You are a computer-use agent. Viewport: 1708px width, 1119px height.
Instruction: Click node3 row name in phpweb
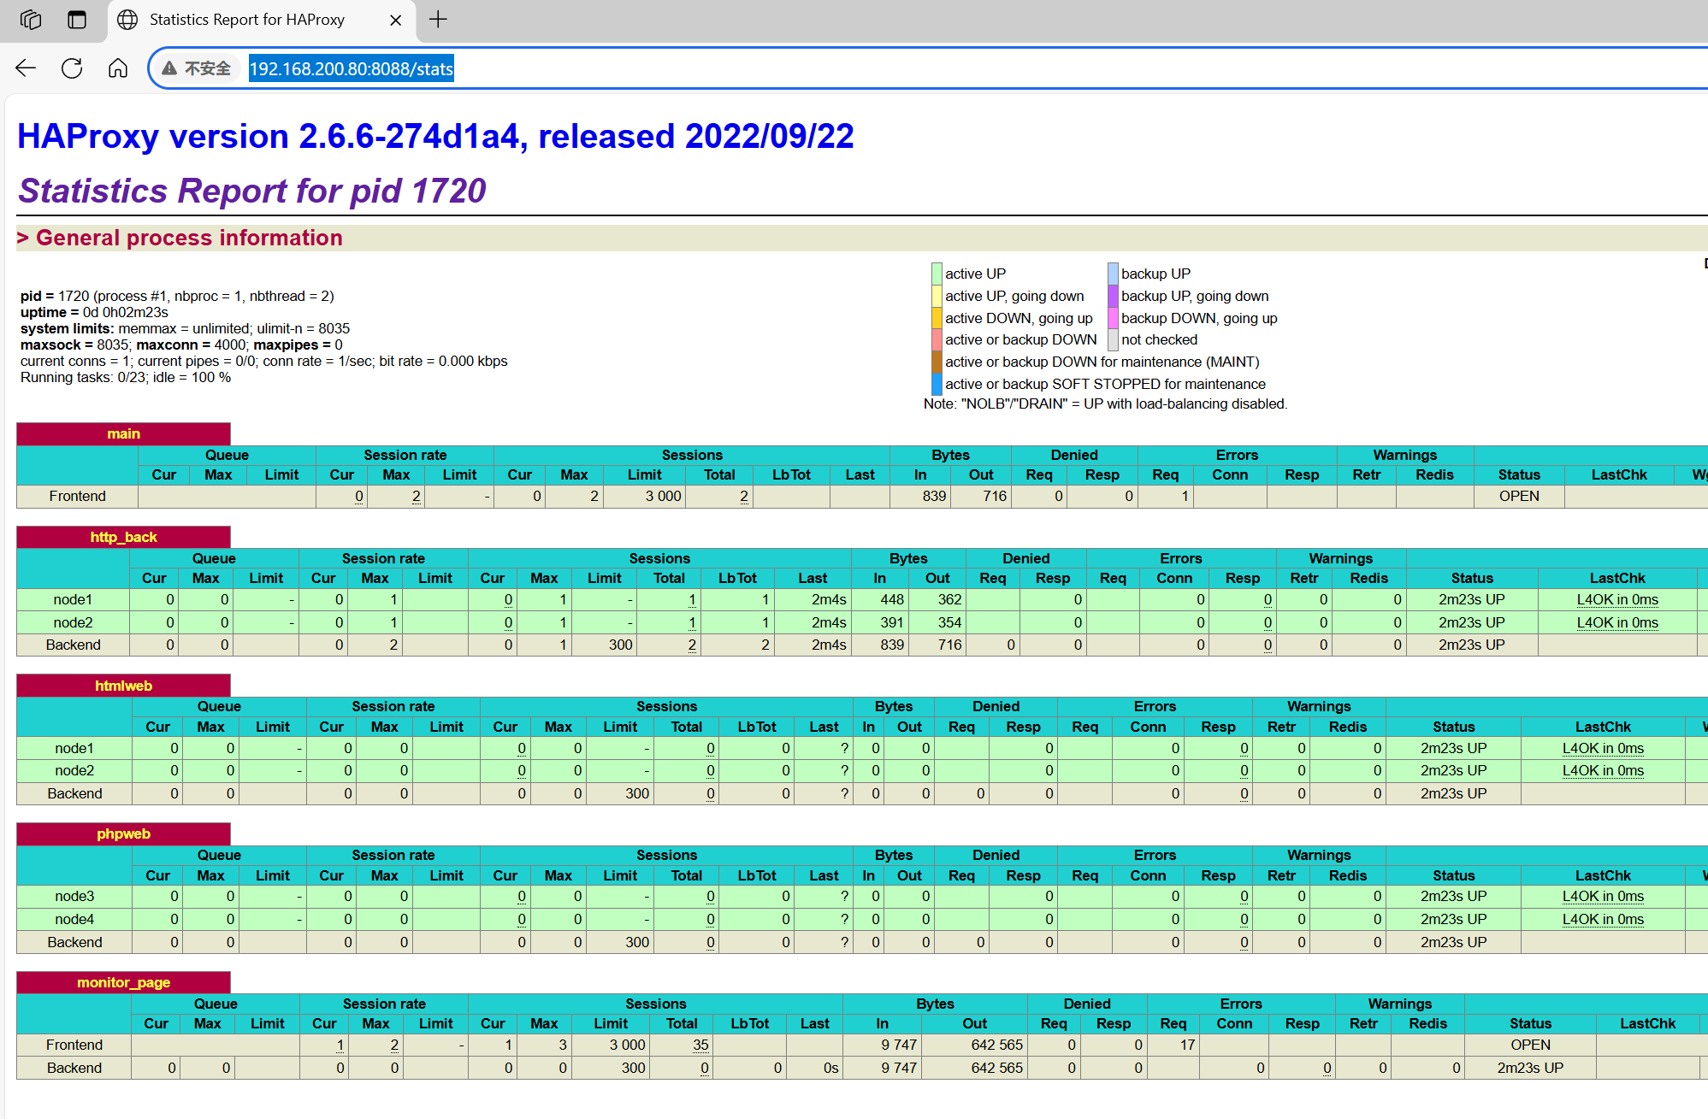[74, 897]
